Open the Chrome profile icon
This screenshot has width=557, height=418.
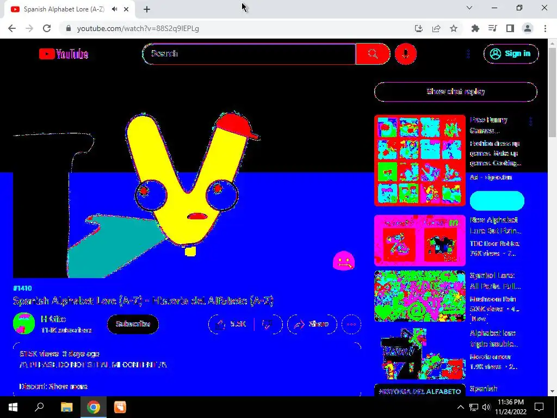[528, 28]
